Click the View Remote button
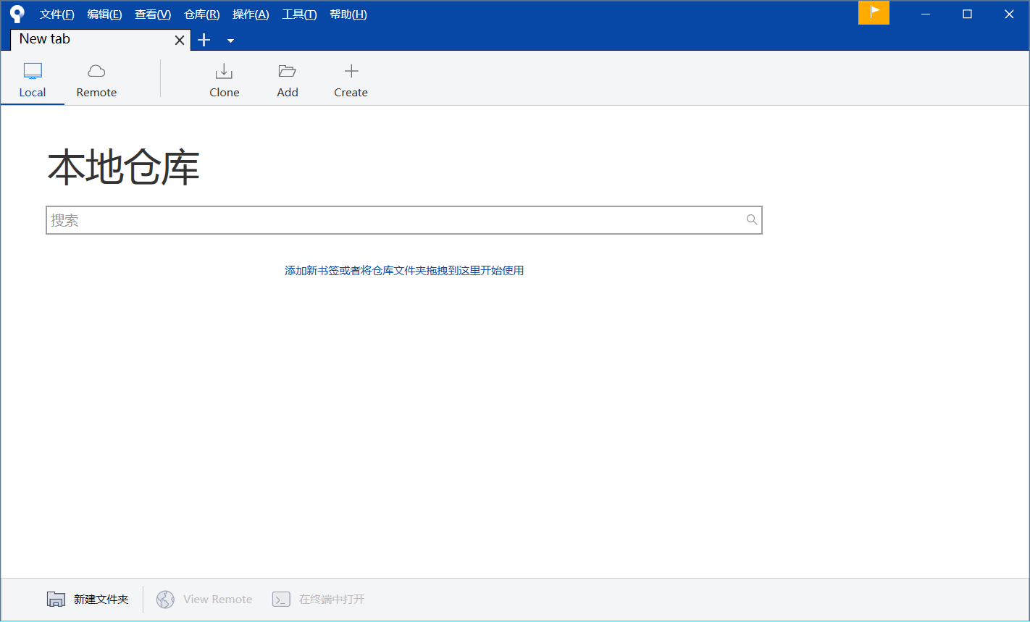 (x=204, y=599)
